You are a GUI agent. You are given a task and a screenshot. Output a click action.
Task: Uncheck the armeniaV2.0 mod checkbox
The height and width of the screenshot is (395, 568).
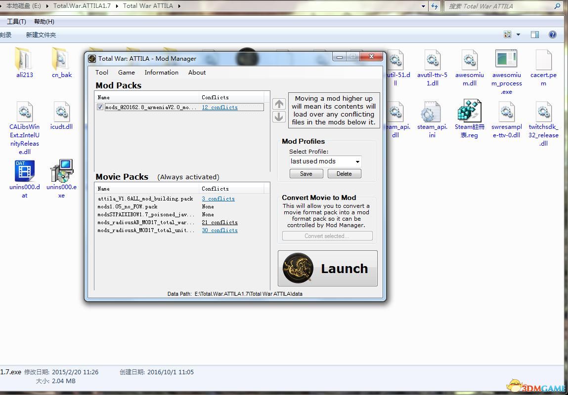click(x=100, y=107)
